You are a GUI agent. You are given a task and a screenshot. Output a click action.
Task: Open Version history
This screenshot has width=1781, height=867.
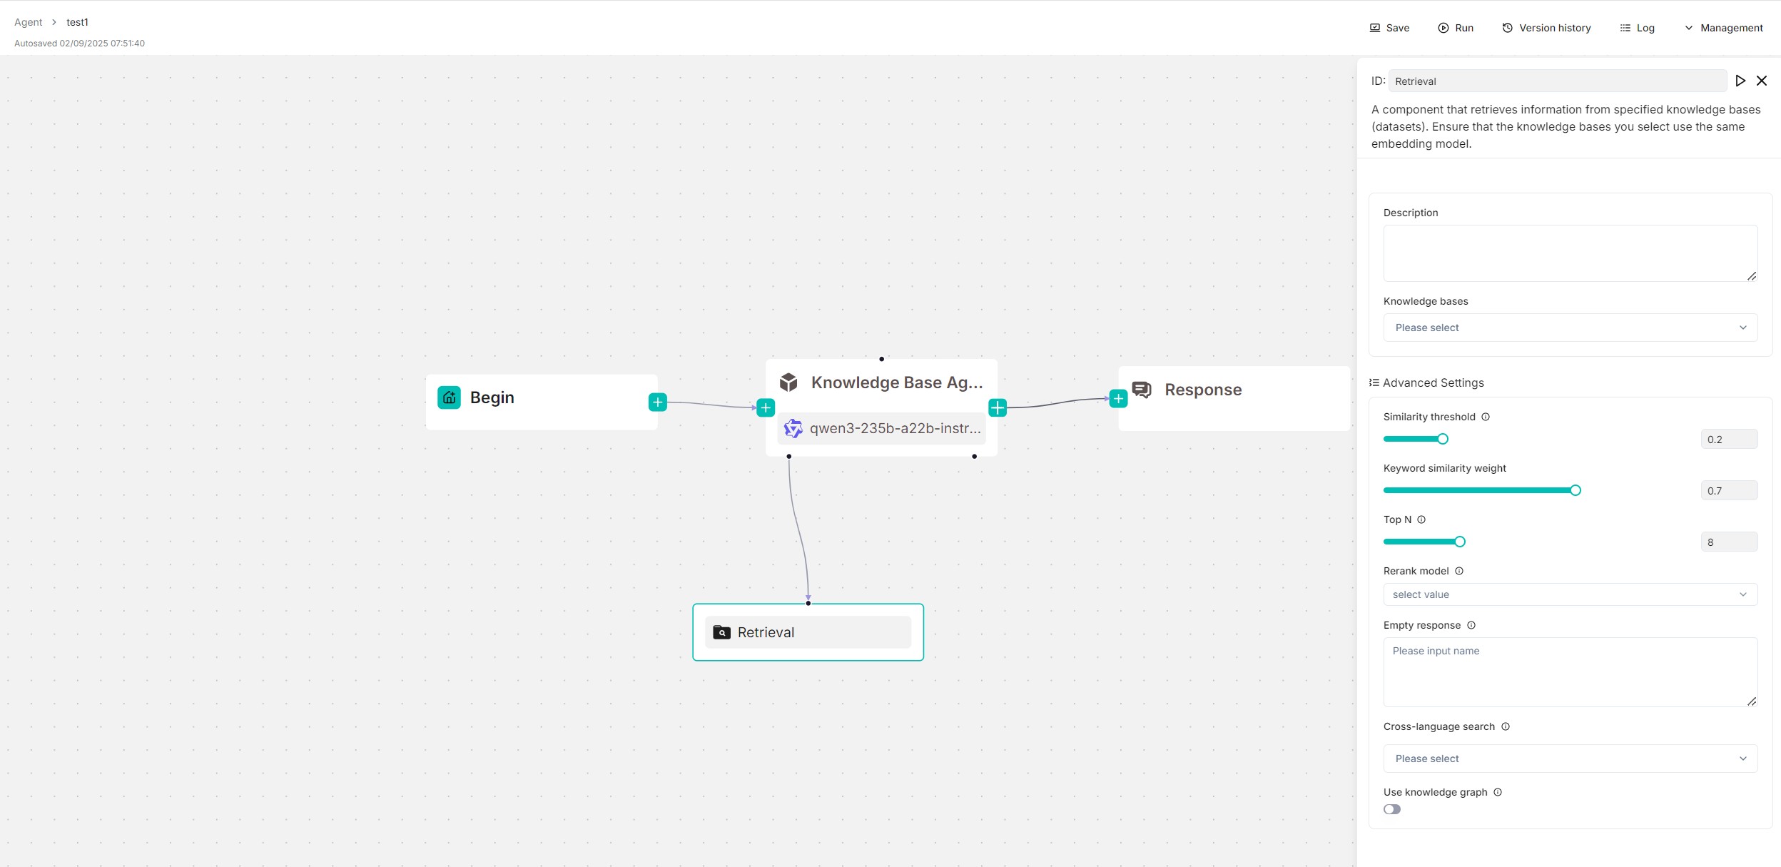[x=1546, y=28]
